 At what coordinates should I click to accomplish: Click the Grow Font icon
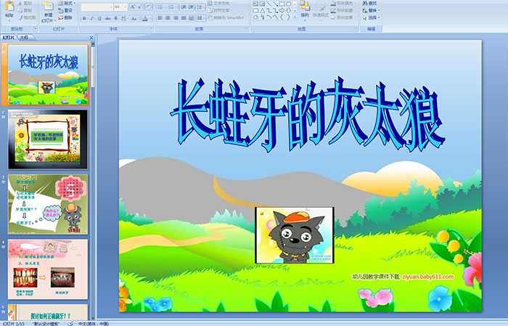point(133,7)
